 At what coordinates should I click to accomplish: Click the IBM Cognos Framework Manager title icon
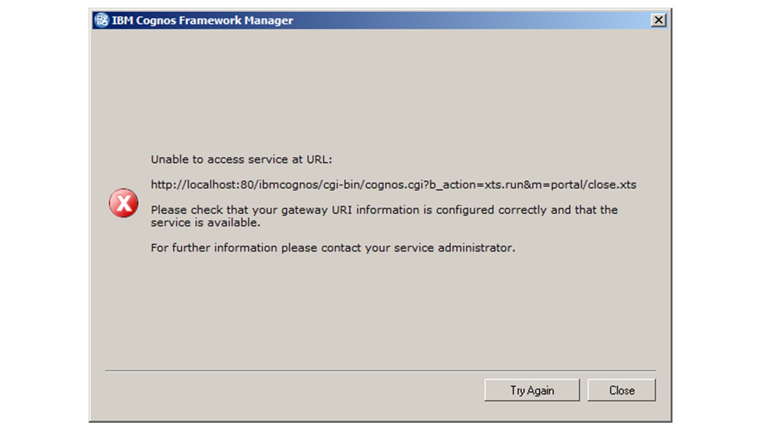102,20
